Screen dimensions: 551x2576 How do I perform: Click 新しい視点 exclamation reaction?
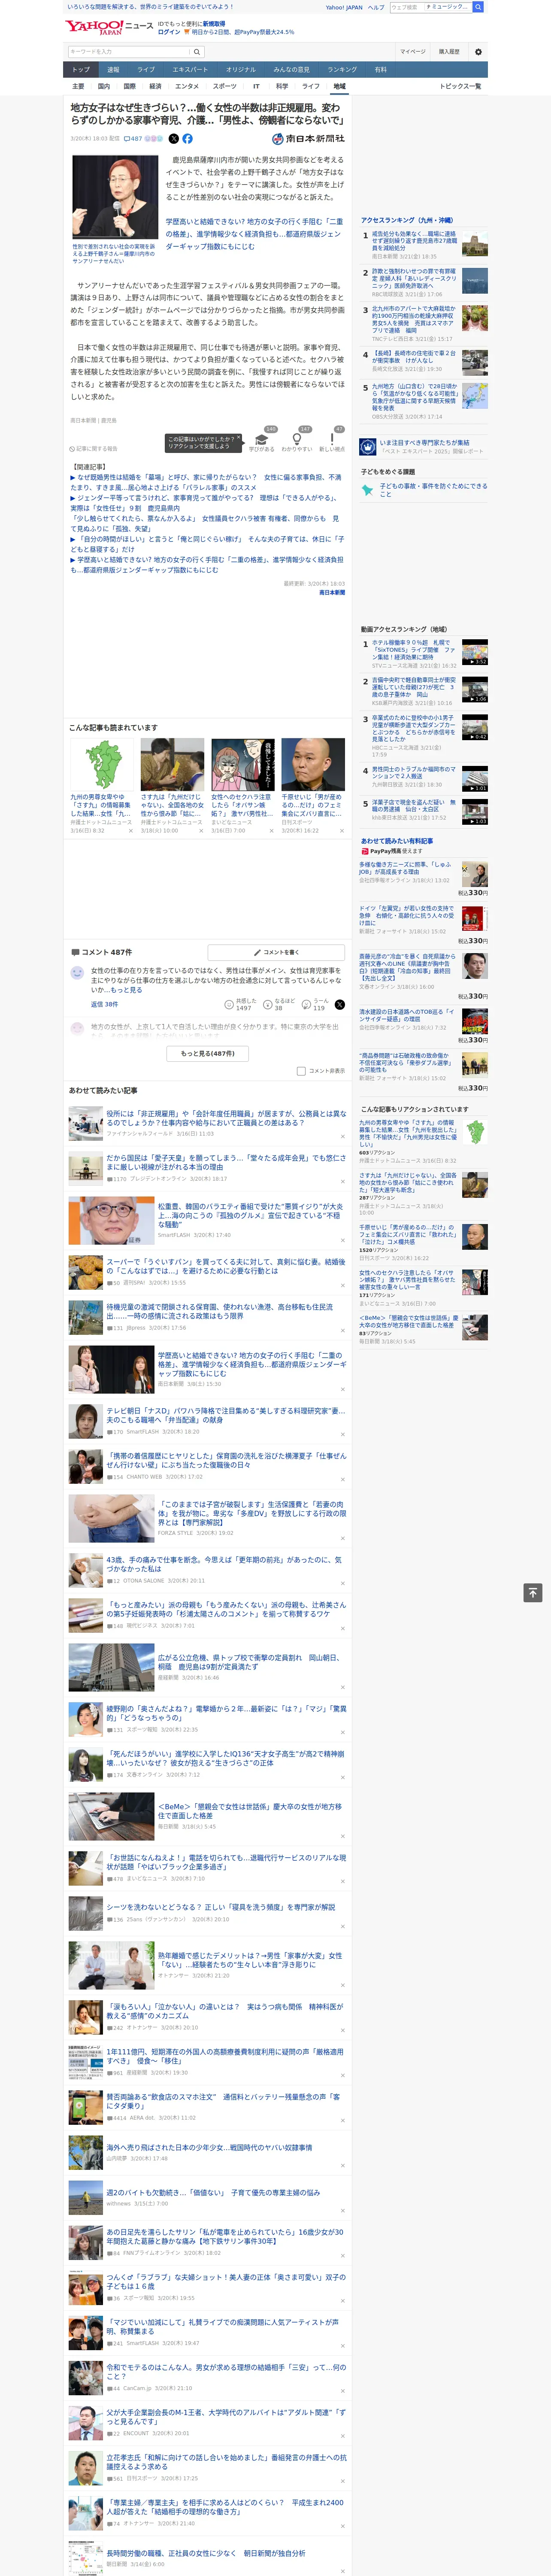click(332, 439)
